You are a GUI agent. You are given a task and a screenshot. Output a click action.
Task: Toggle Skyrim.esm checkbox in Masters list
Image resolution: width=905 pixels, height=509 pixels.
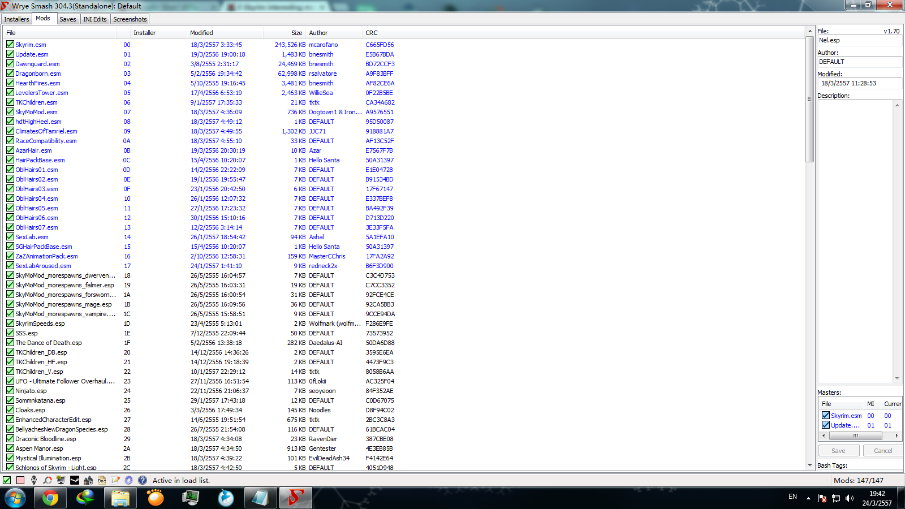826,415
